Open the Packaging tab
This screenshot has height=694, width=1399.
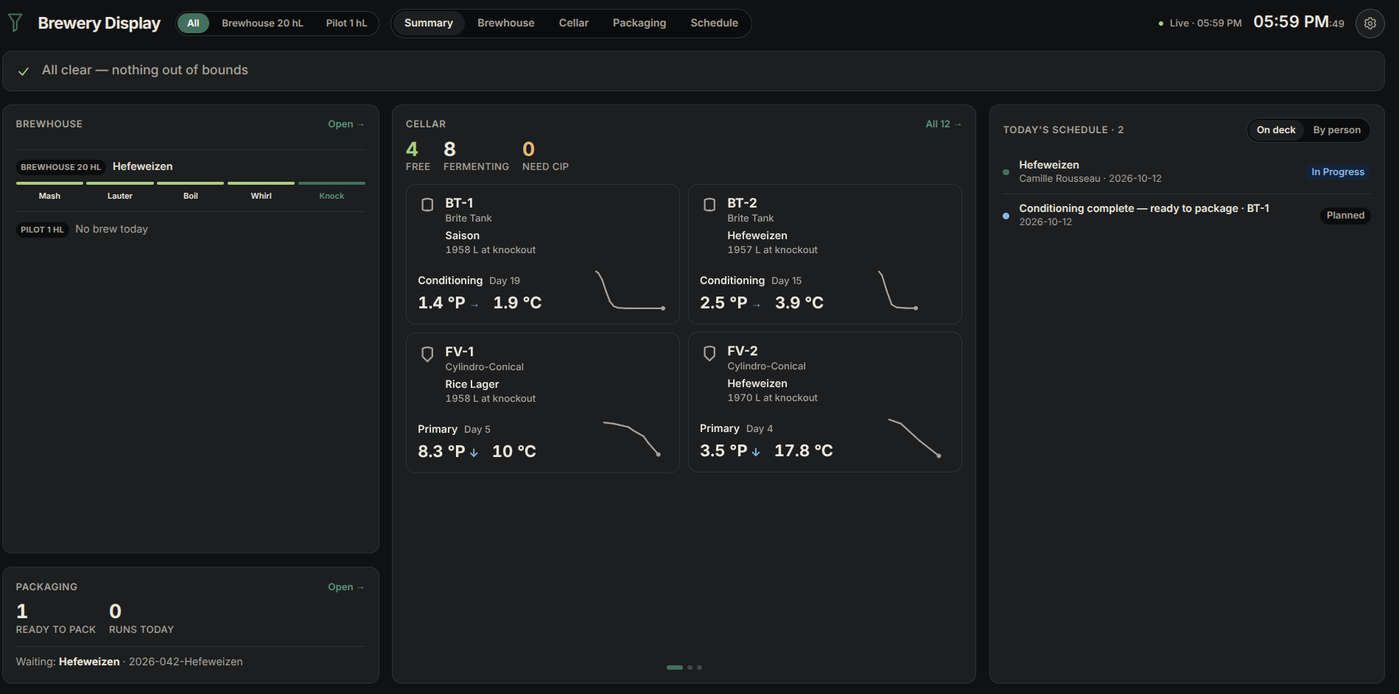639,23
